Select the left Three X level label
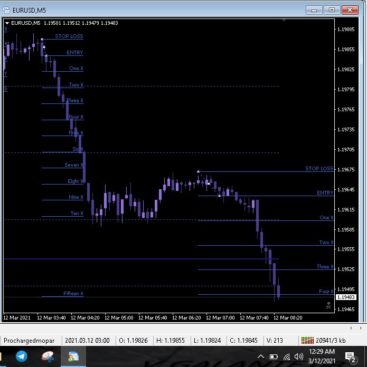The height and width of the screenshot is (367, 367). click(x=74, y=101)
